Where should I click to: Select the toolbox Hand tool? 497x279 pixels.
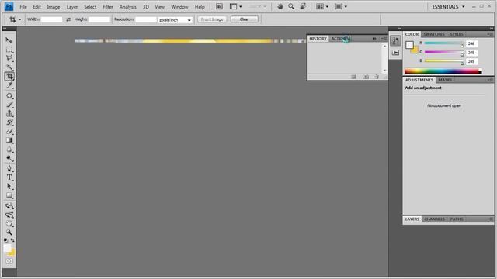coord(9,224)
